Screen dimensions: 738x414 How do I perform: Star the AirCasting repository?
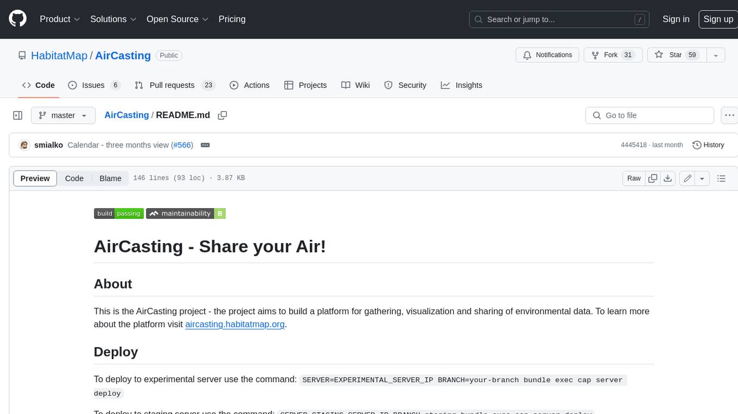click(677, 55)
